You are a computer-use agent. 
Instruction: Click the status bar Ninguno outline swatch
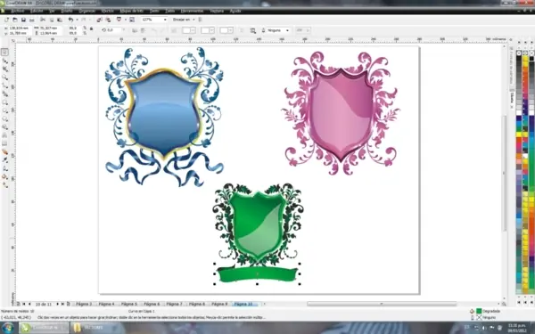point(479,317)
